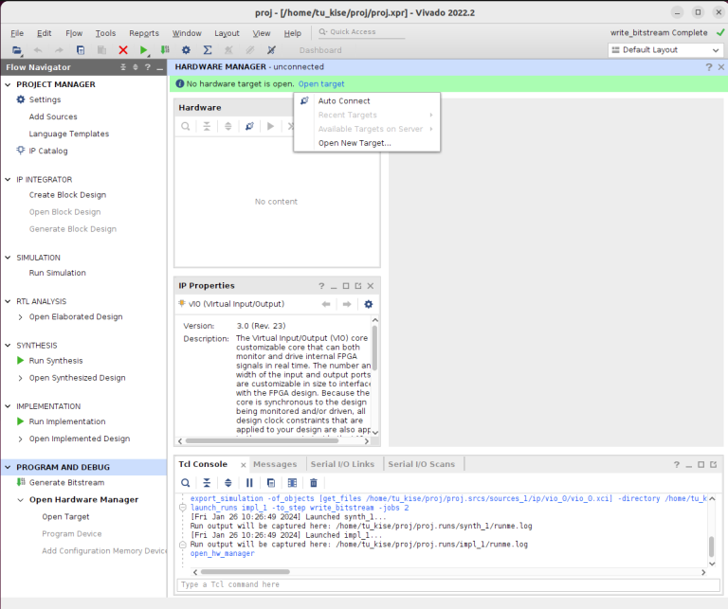The image size is (728, 609).
Task: Open the Default Layout dropdown
Action: [664, 50]
